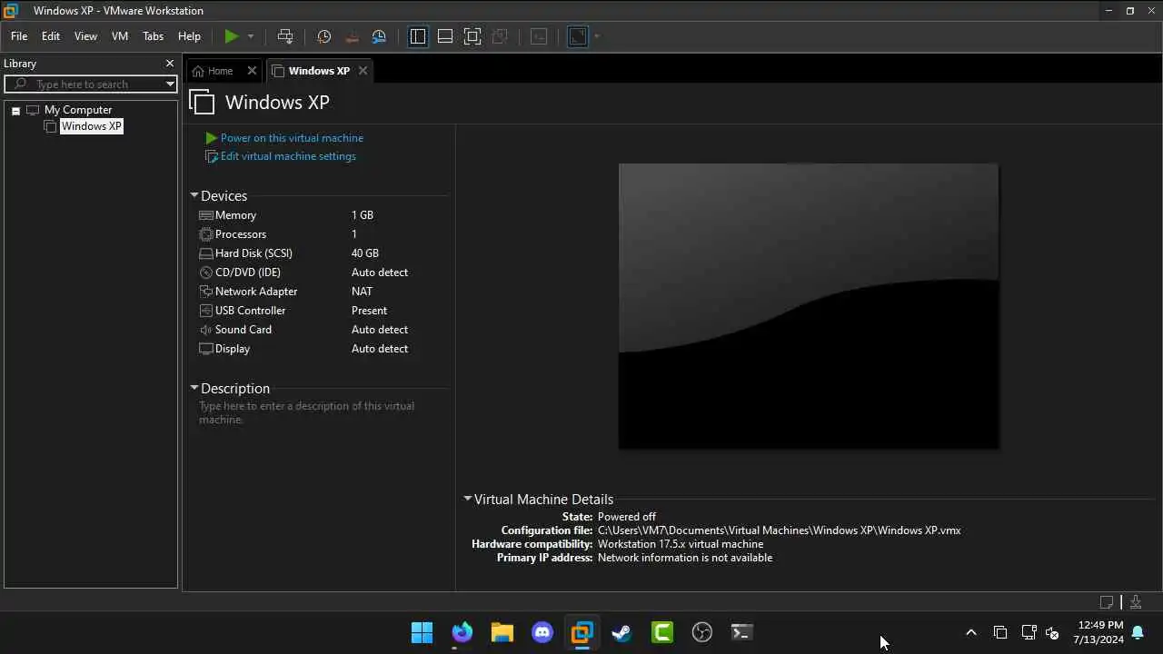
Task: Click the message log status bar icon
Action: (1107, 602)
